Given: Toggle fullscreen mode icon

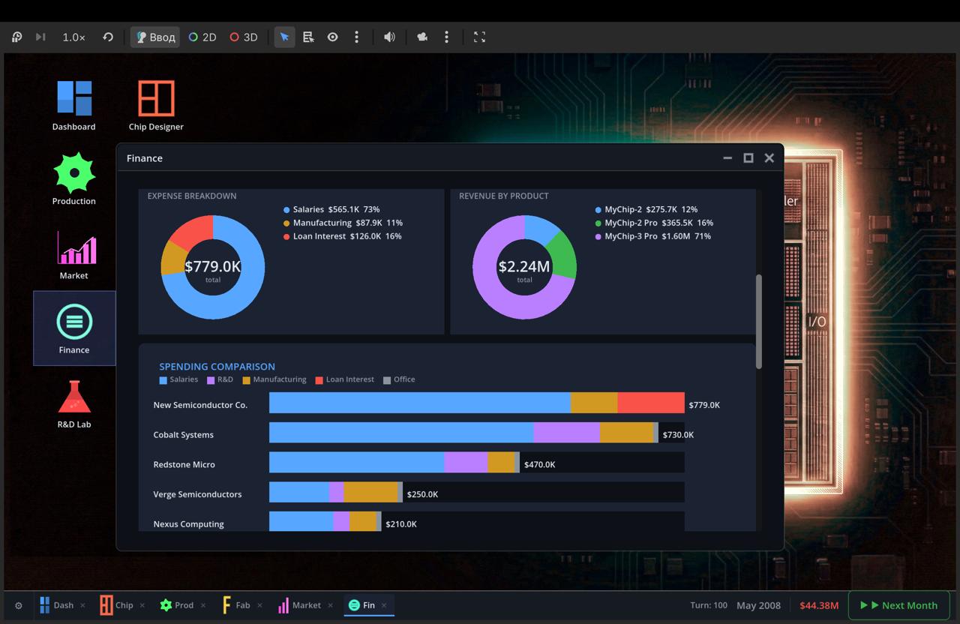Looking at the screenshot, I should [479, 37].
